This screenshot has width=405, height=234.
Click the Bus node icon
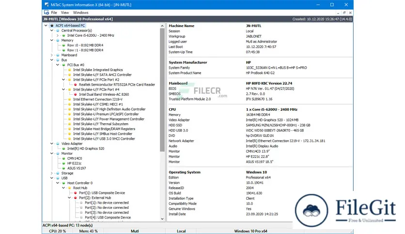coord(58,60)
